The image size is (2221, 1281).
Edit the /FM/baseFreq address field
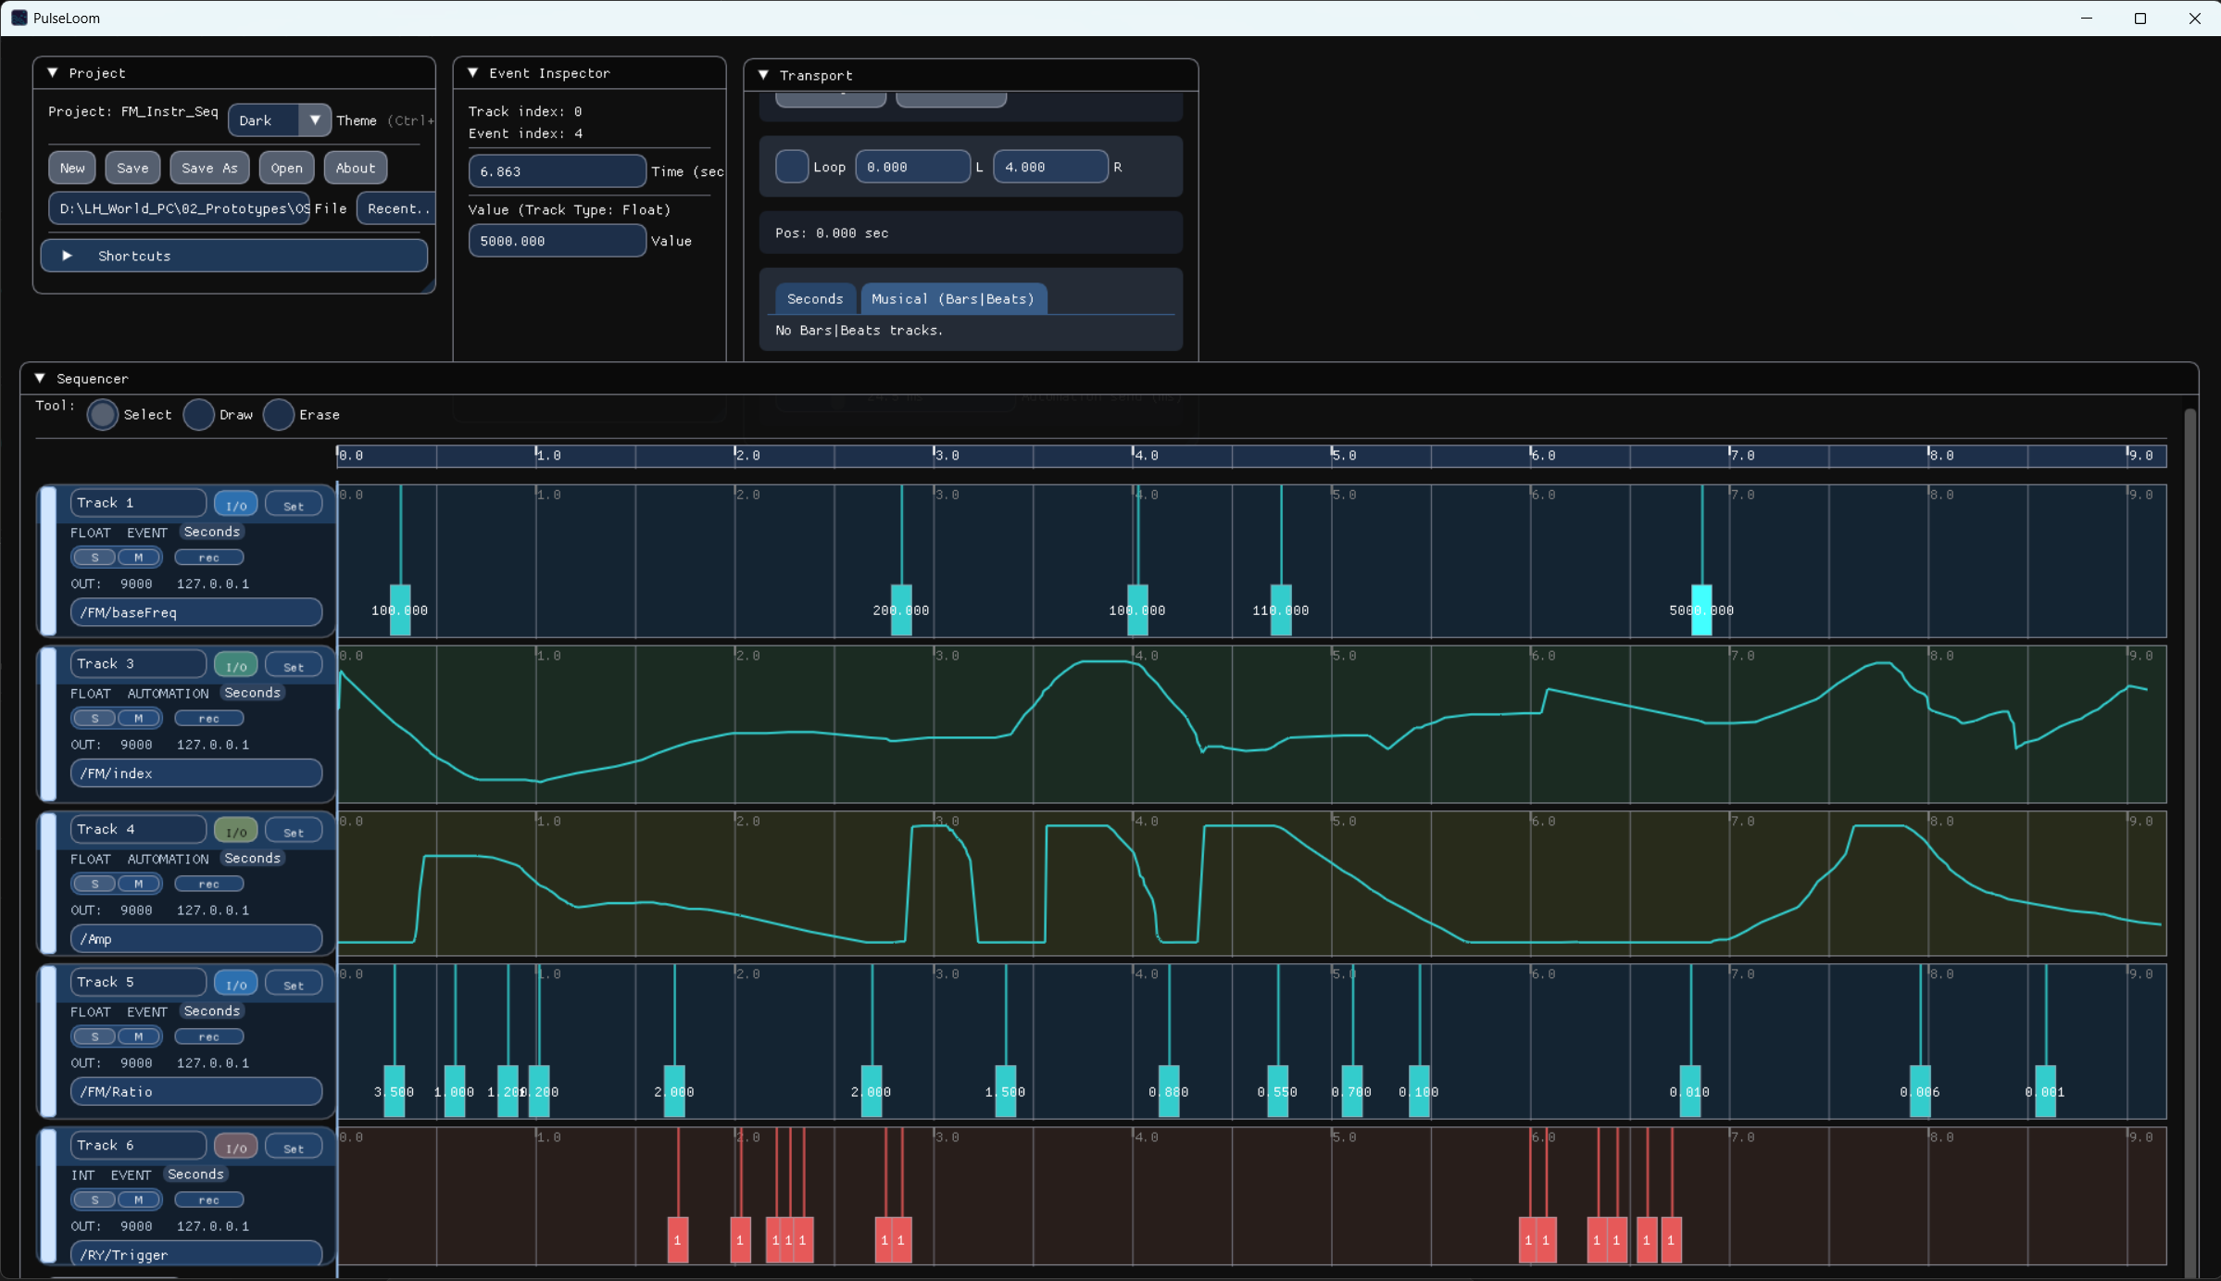[196, 612]
